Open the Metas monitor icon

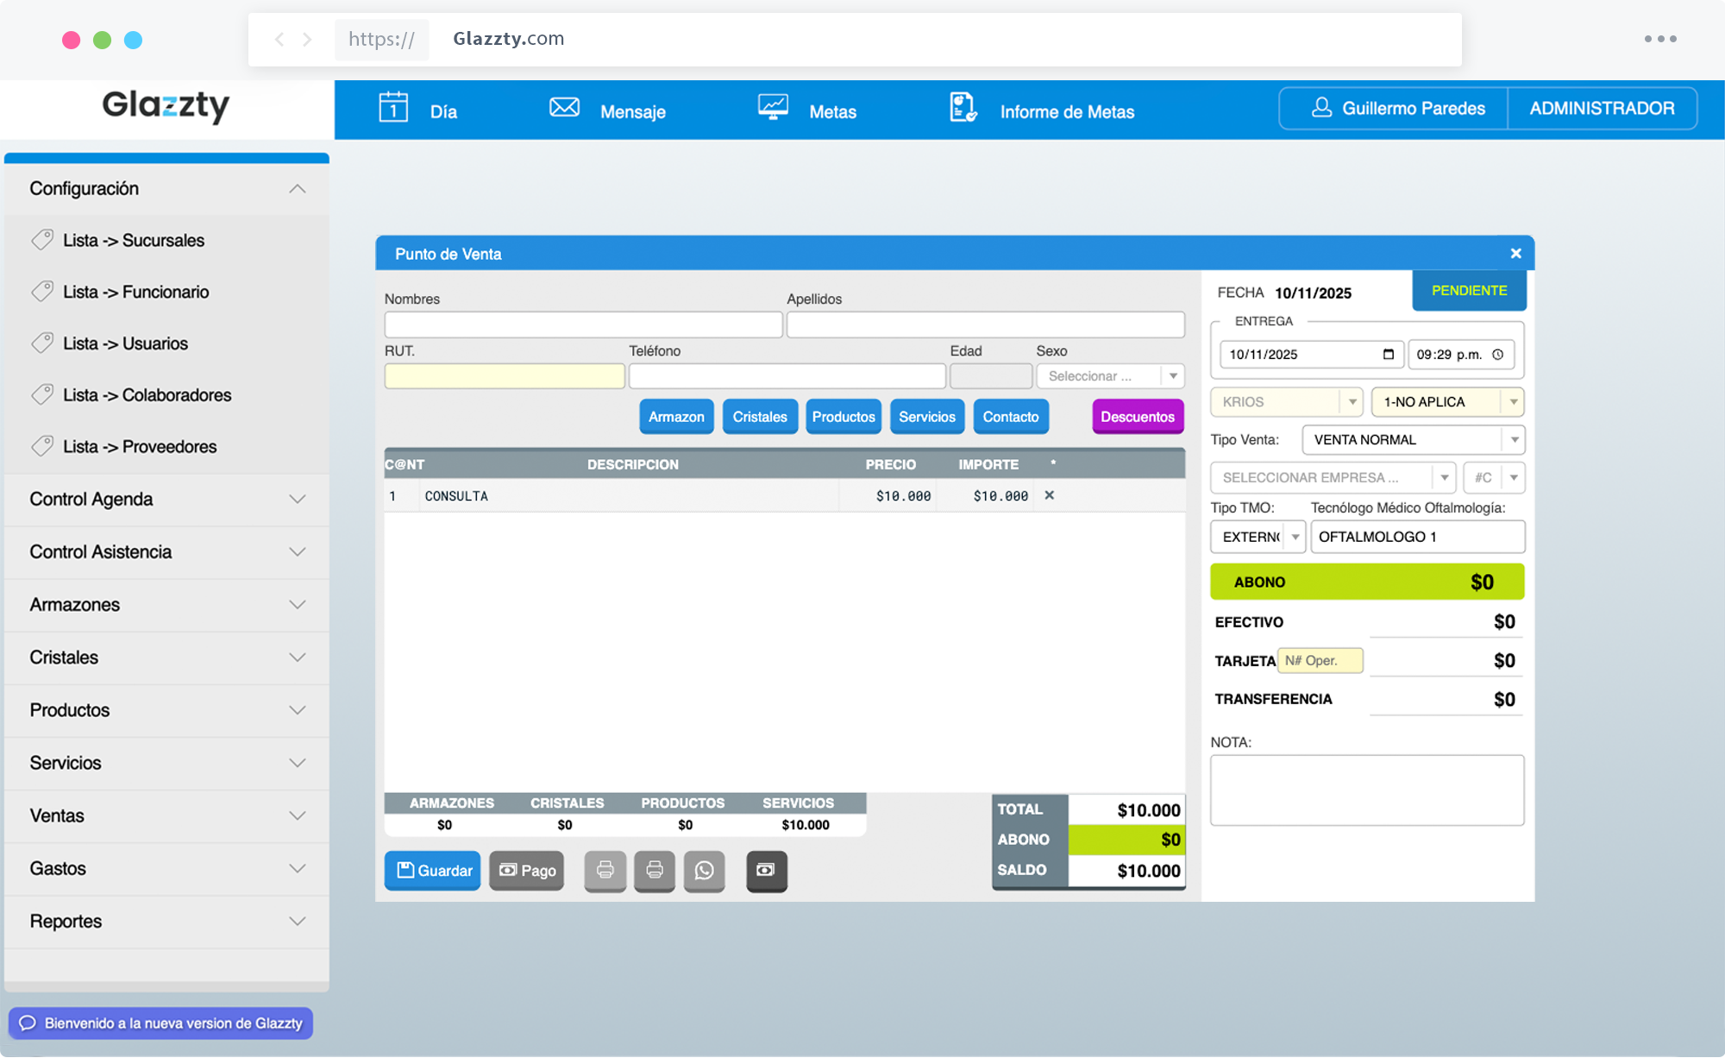(774, 107)
